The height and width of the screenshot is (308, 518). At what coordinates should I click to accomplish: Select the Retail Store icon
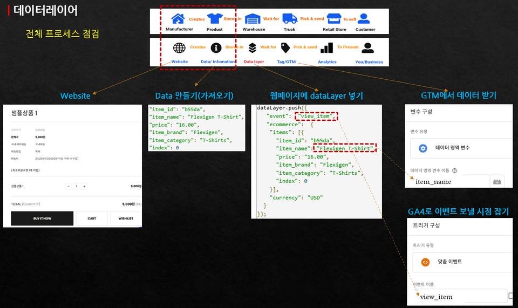[x=334, y=18]
